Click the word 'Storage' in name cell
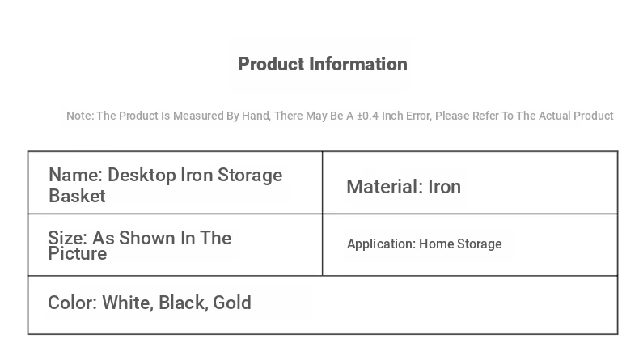639x360 pixels. click(x=250, y=176)
